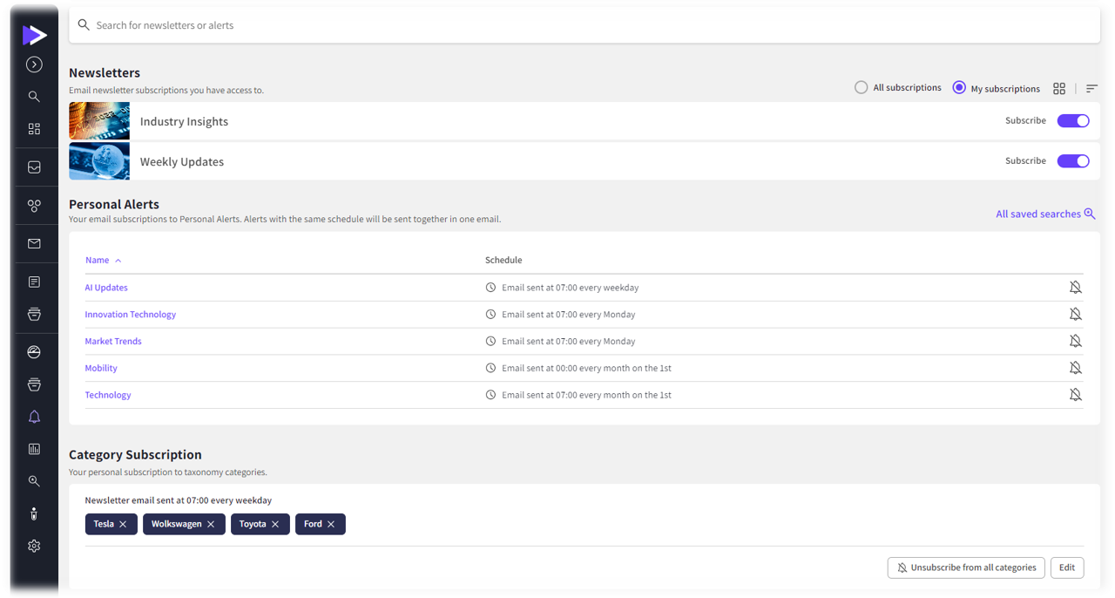Screen dimensions: 1115x598
Task: Collapse the Name column sort arrow
Action: [118, 259]
